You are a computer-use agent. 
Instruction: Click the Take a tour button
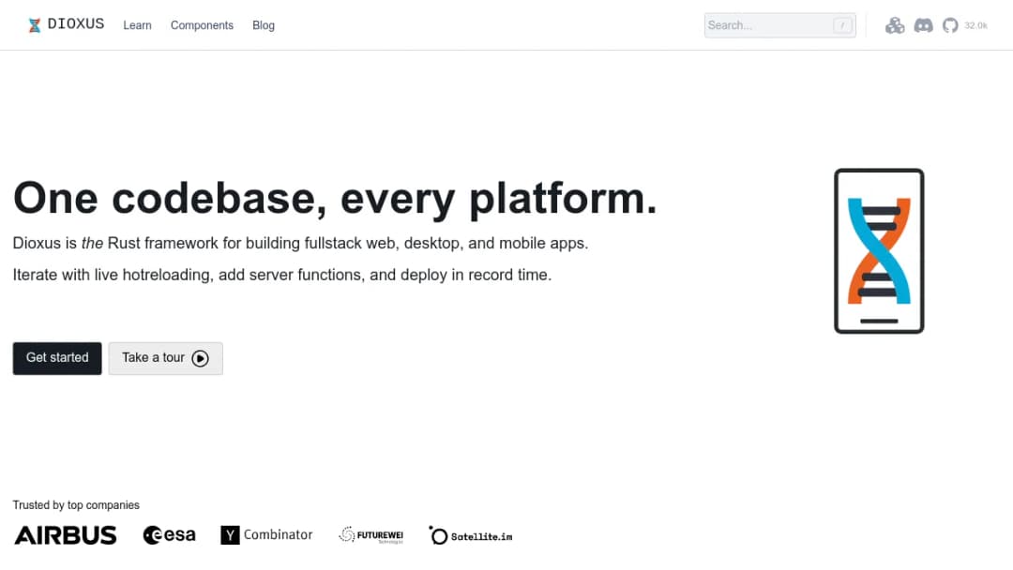165,358
